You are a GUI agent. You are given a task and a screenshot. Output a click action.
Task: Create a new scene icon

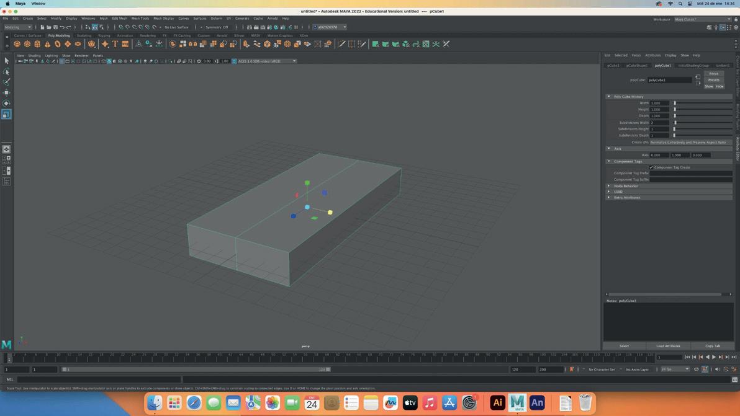tap(42, 27)
